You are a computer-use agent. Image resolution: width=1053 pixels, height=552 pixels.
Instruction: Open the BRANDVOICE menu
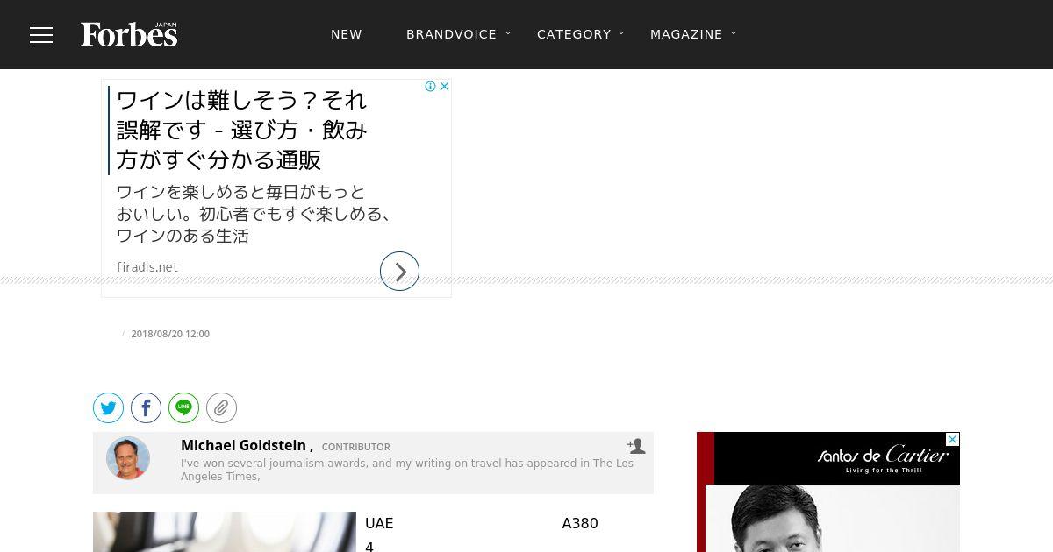pyautogui.click(x=451, y=34)
